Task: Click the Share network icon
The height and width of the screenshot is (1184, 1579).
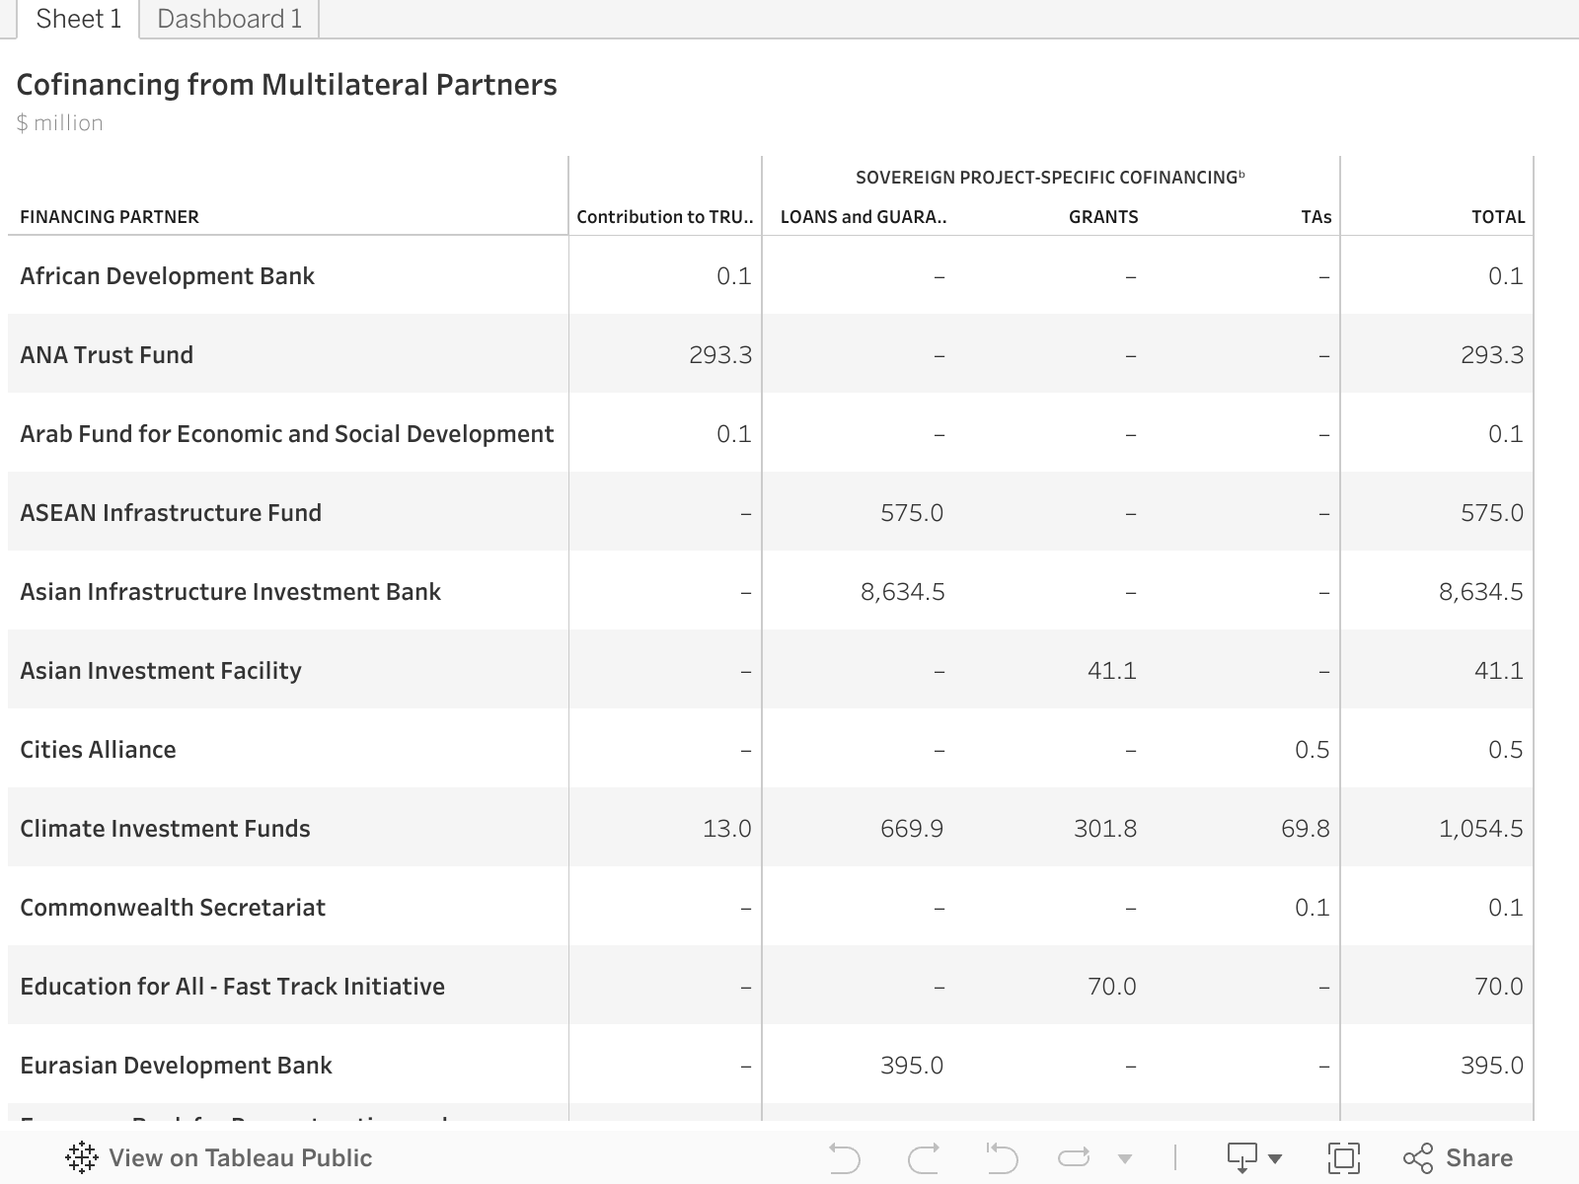Action: coord(1418,1157)
